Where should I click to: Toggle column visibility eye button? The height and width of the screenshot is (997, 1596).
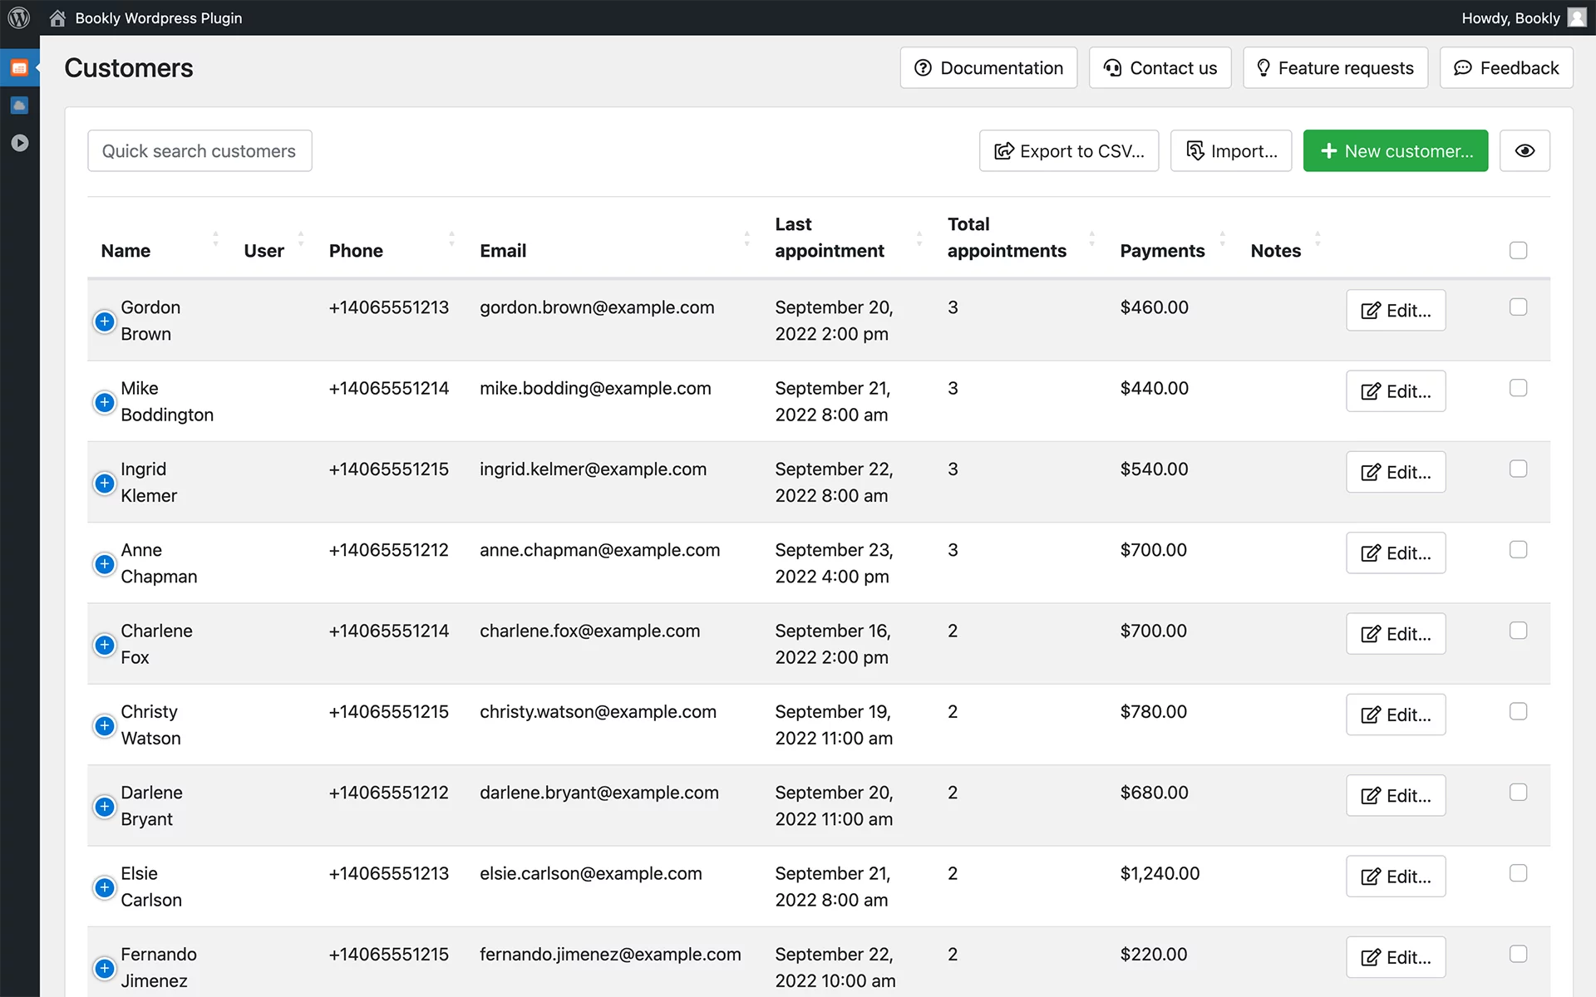[x=1525, y=150]
